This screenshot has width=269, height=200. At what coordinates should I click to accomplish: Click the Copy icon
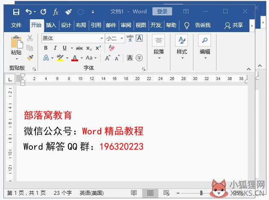[x=30, y=48]
